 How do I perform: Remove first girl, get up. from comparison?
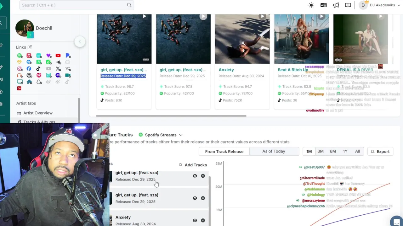click(x=203, y=176)
